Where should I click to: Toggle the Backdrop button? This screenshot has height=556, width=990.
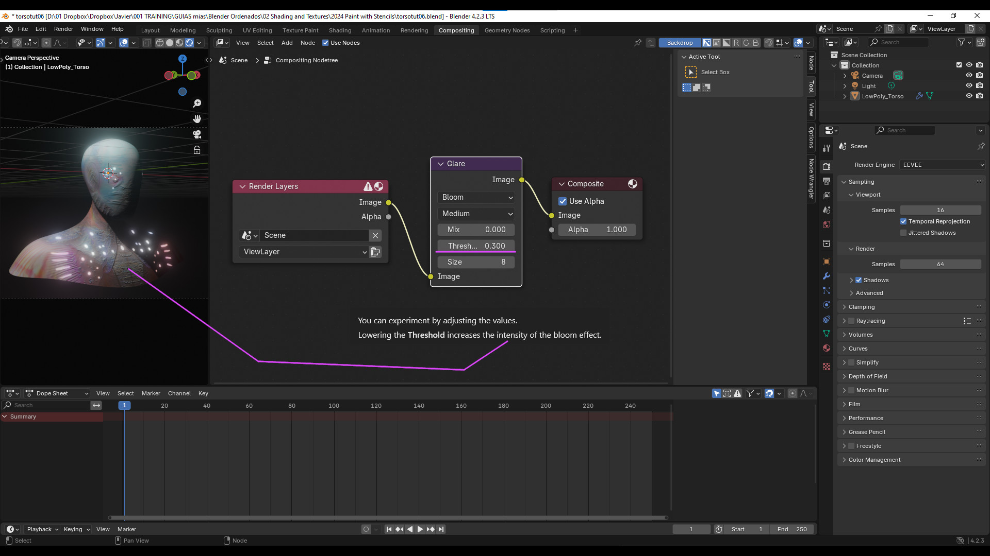[x=680, y=43]
